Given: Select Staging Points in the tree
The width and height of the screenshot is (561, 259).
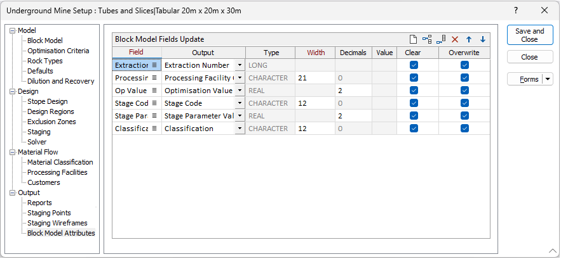Looking at the screenshot, I should point(49,213).
